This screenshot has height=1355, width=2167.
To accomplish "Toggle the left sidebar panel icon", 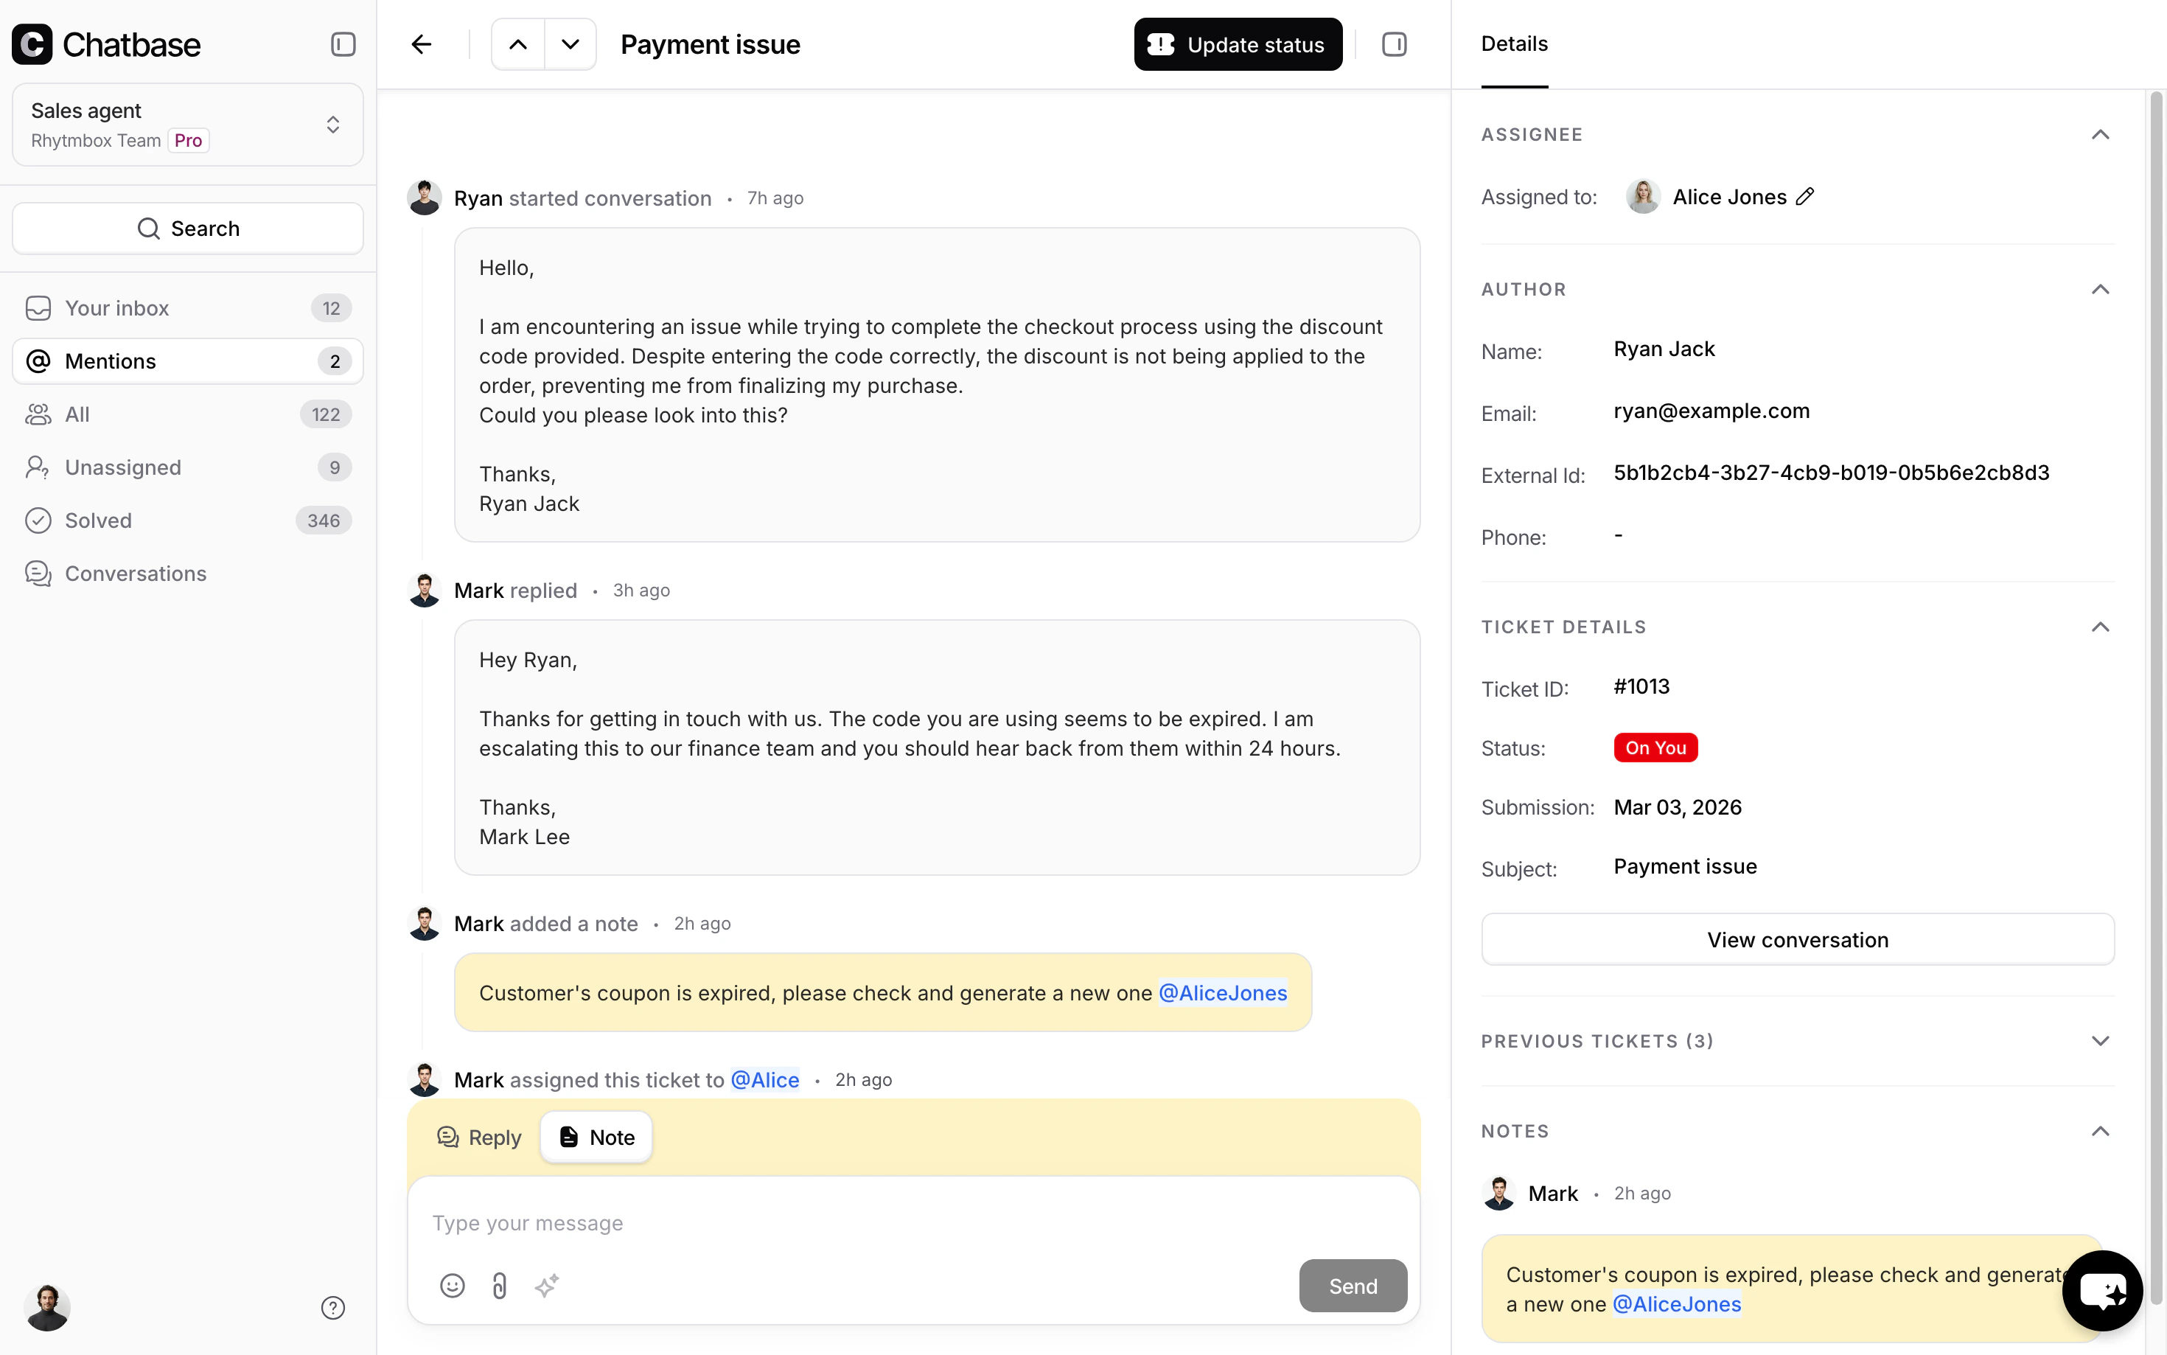I will pos(342,43).
